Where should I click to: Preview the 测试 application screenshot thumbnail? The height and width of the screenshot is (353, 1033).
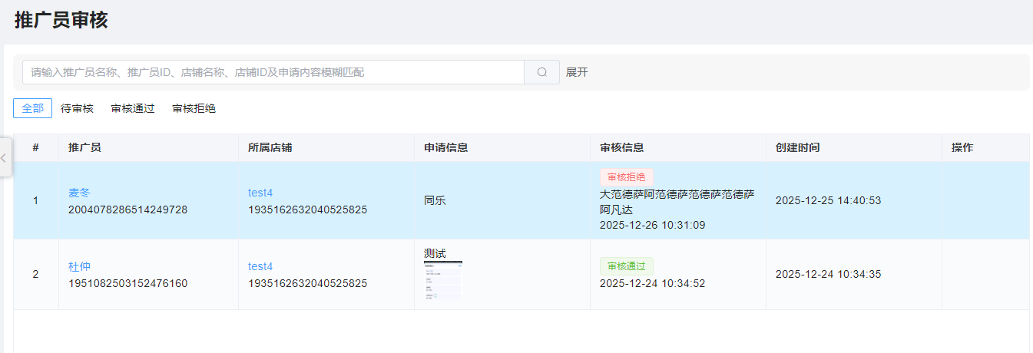click(x=443, y=281)
